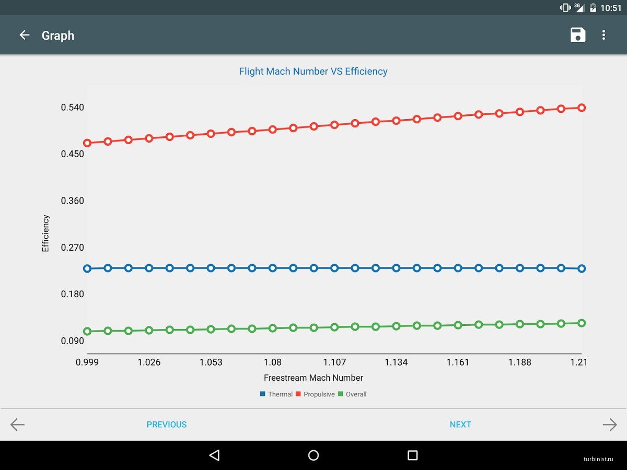This screenshot has height=470, width=627.
Task: Tap the Graph title in header
Action: coord(58,36)
